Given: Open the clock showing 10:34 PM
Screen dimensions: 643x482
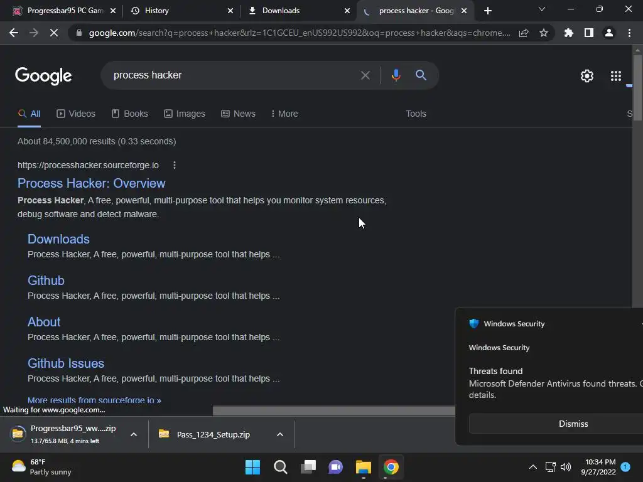Looking at the screenshot, I should [598, 467].
